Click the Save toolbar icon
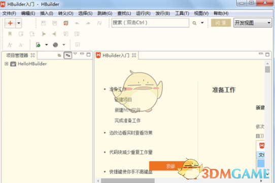The image size is (275, 183). [43, 23]
